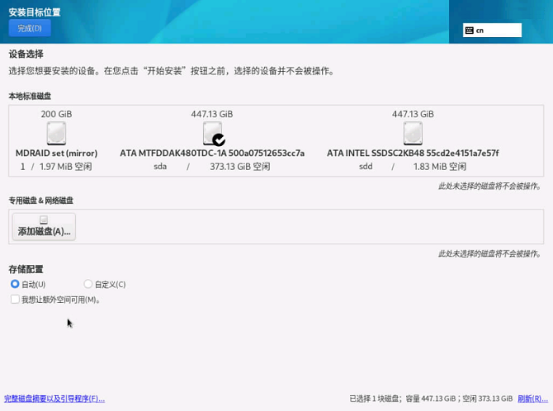Click the 完成(D) done button
Screen dimensions: 553x411
30,28
